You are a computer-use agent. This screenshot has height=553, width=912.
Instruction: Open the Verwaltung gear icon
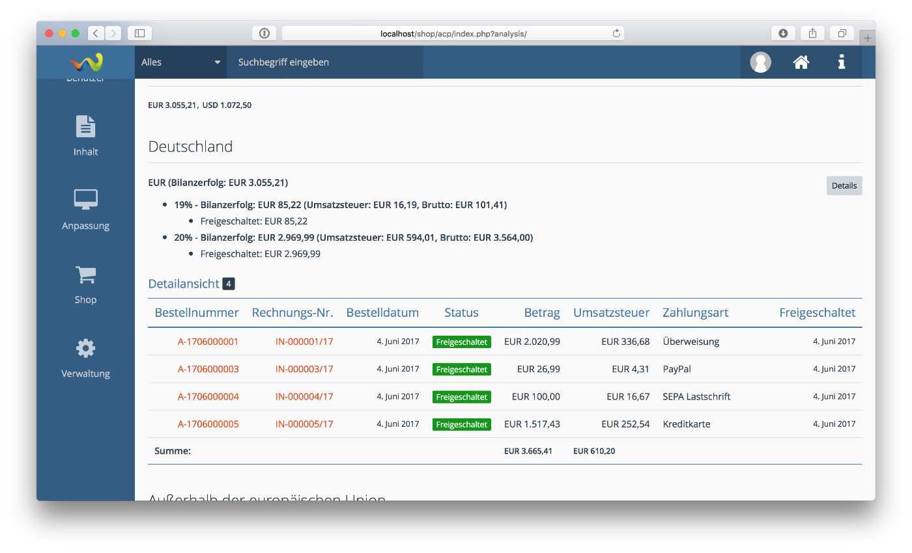pos(85,349)
